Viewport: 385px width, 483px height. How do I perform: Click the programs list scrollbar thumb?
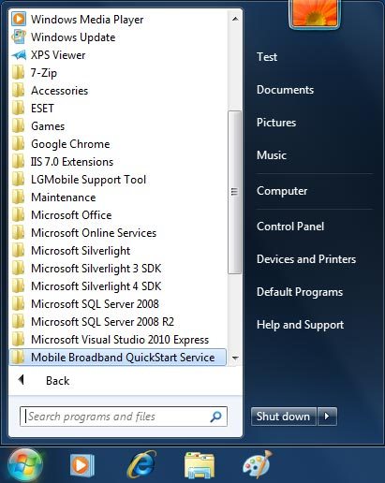(x=234, y=192)
